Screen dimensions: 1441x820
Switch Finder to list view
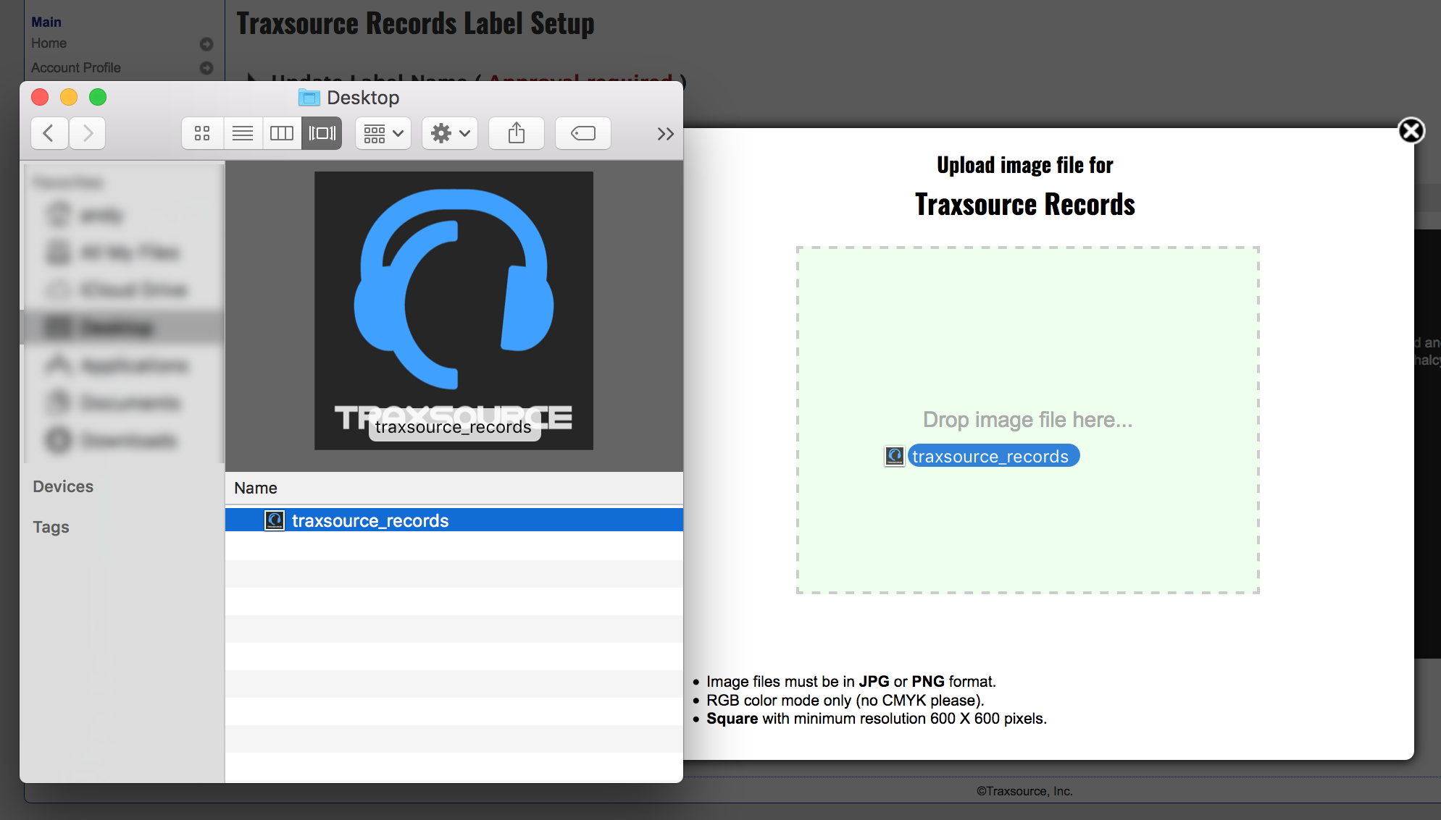click(243, 133)
